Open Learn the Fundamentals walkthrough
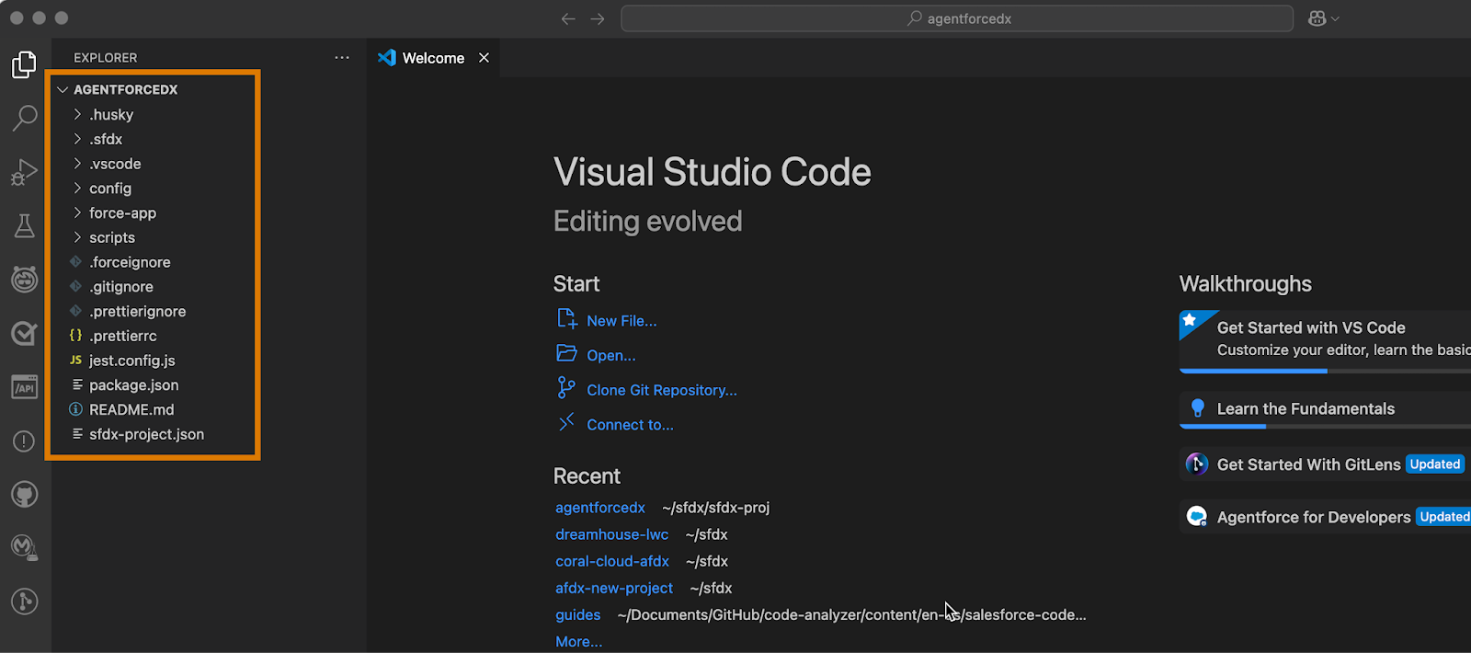The width and height of the screenshot is (1471, 653). click(x=1325, y=409)
